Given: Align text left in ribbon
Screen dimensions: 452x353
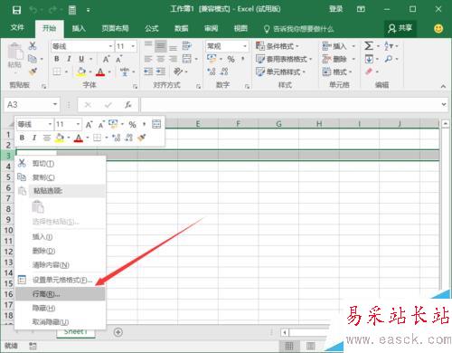Looking at the screenshot, I should (x=148, y=59).
